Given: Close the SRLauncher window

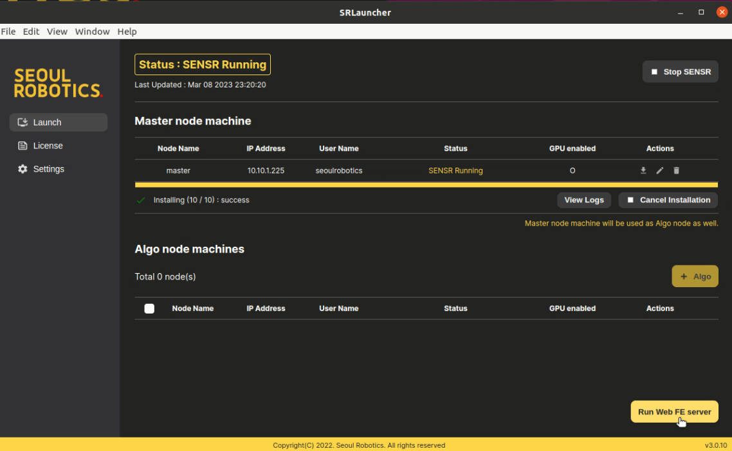Looking at the screenshot, I should point(722,12).
